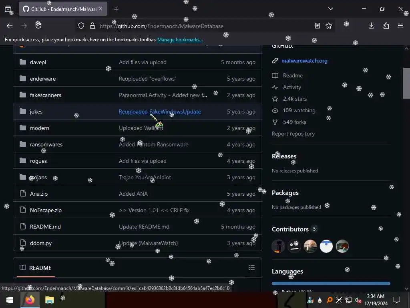The height and width of the screenshot is (308, 410).
Task: Open the Packages section heading
Action: pyautogui.click(x=285, y=193)
